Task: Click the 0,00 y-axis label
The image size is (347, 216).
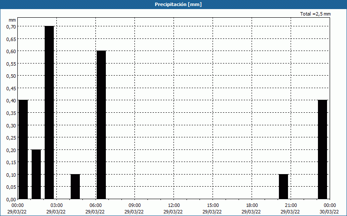Action: tap(11, 200)
